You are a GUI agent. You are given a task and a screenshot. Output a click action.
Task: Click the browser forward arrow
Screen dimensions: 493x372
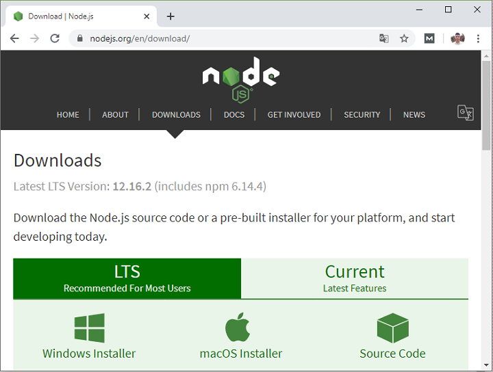(x=35, y=38)
